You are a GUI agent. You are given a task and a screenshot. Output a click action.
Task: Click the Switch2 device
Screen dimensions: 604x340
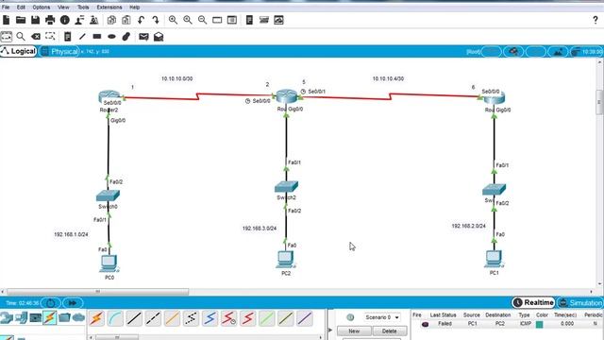[286, 187]
